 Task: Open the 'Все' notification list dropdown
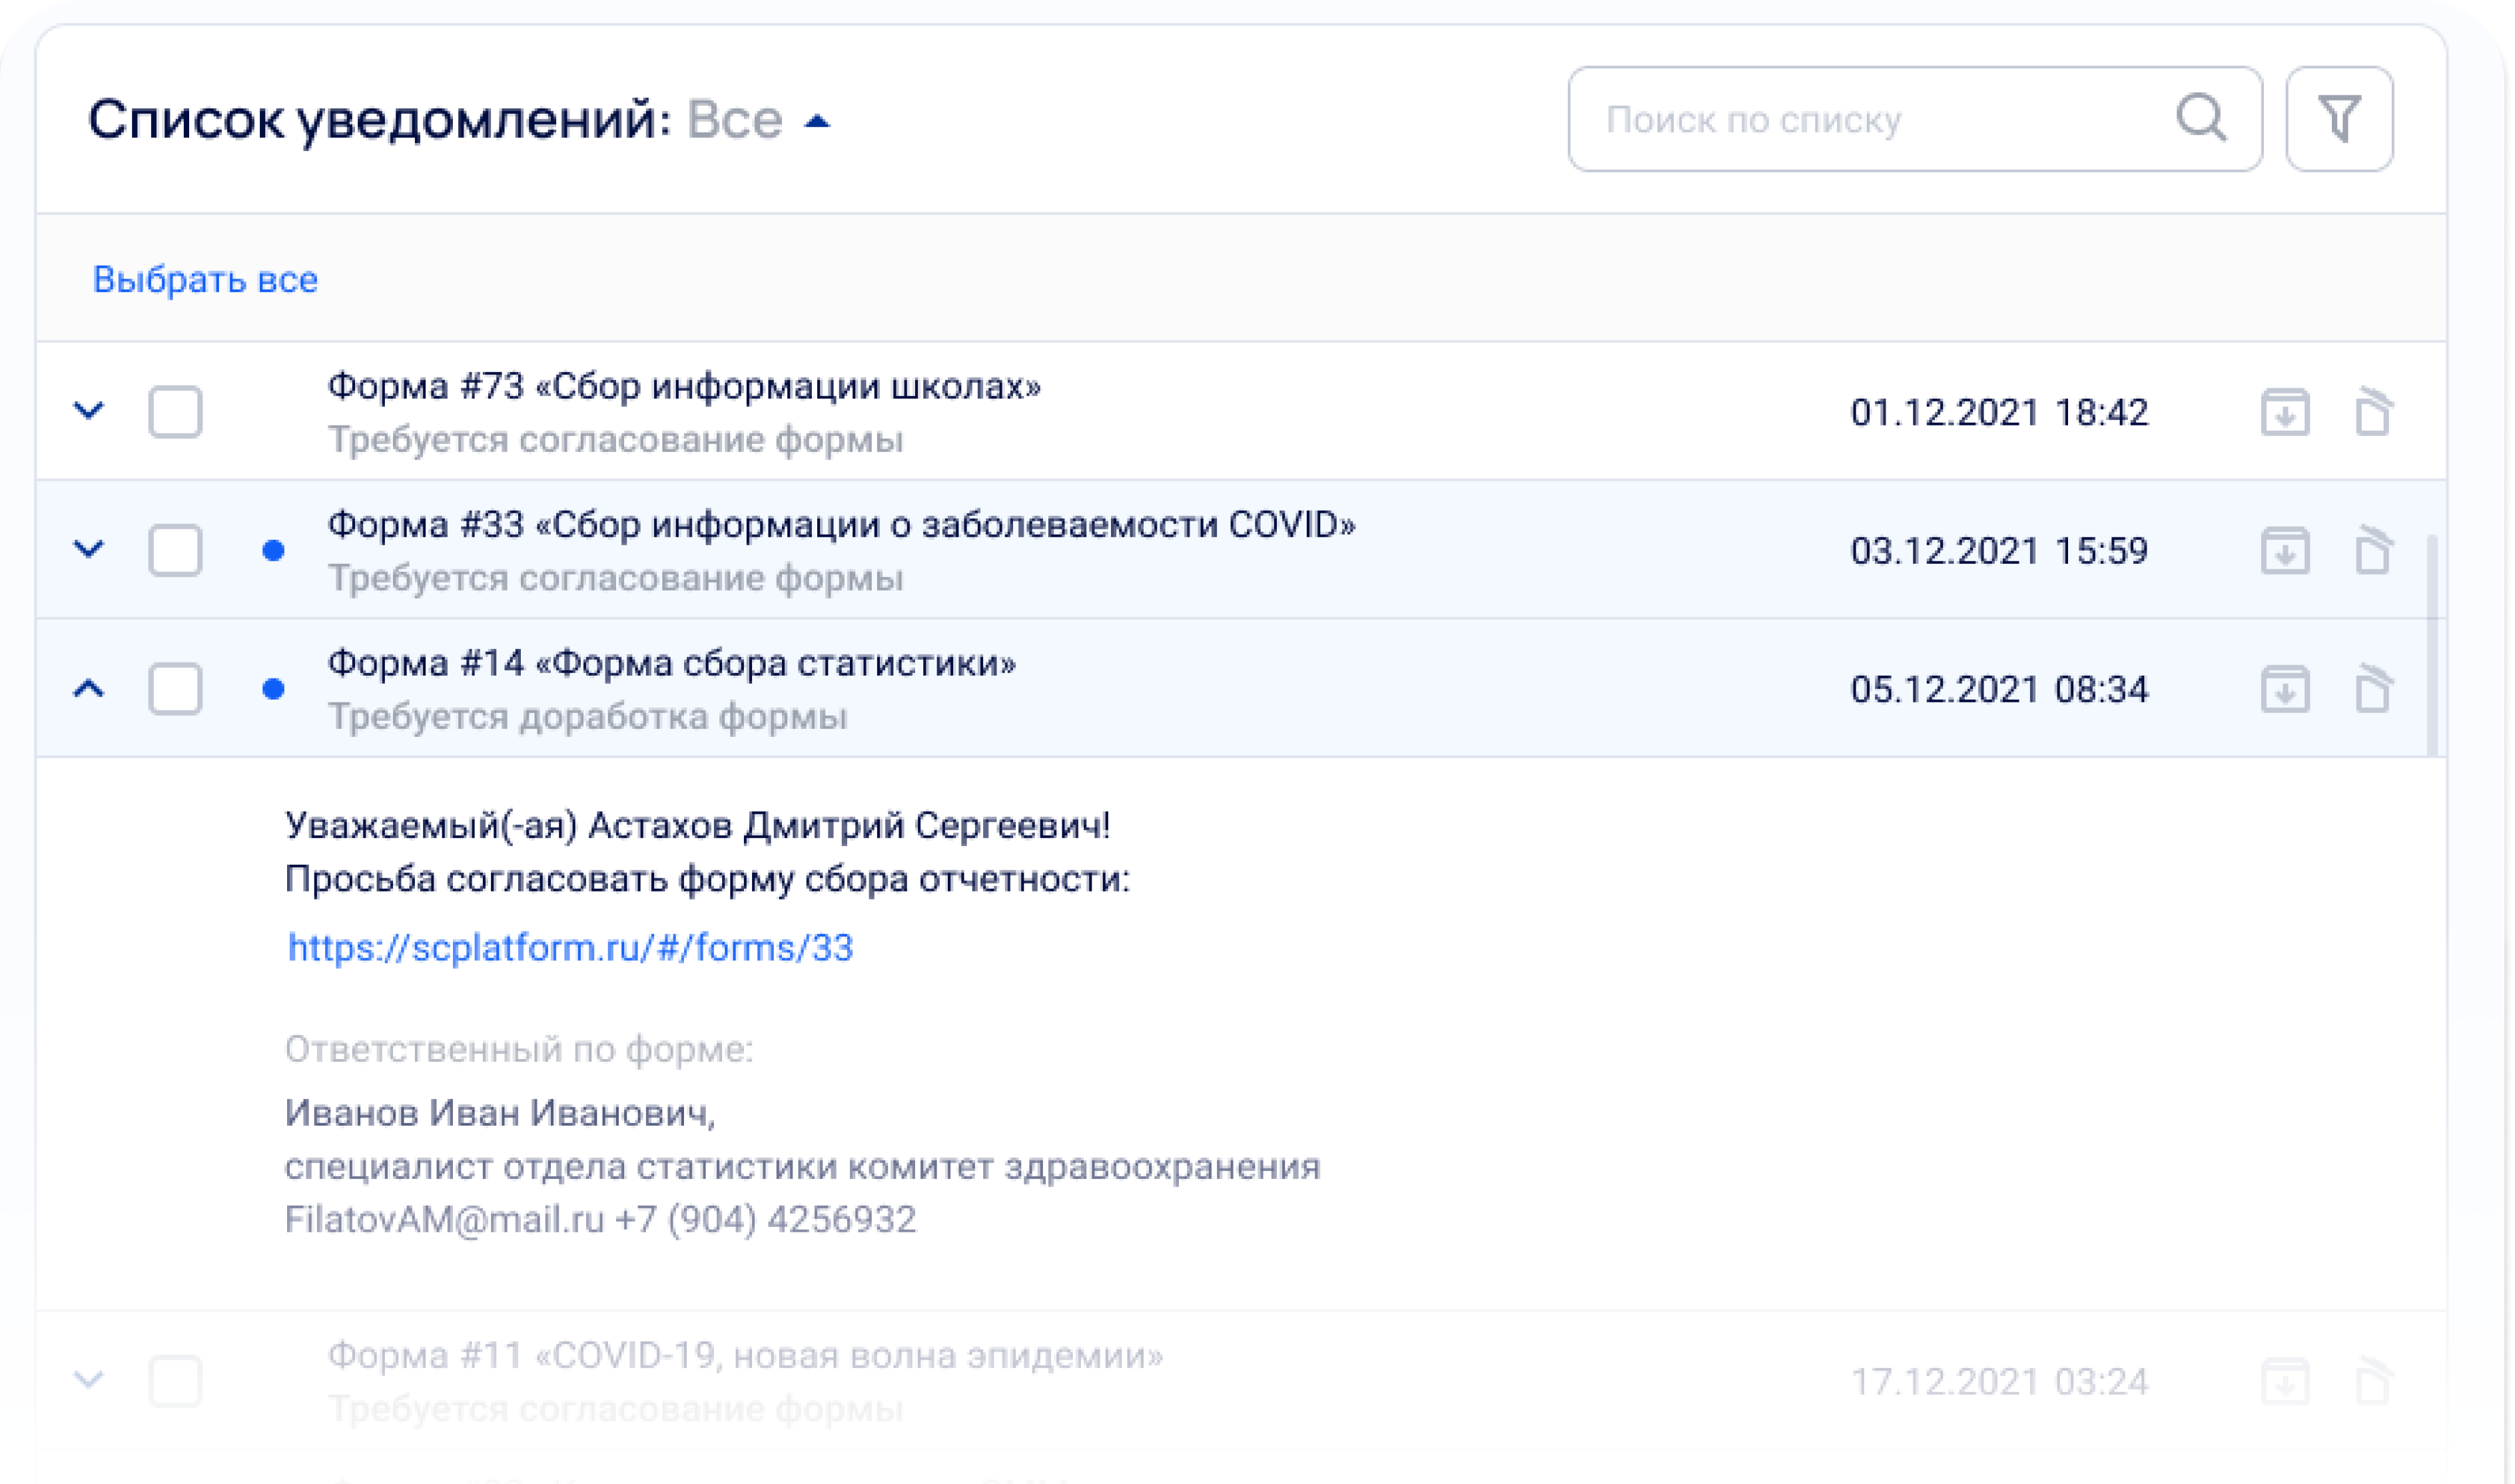[759, 120]
